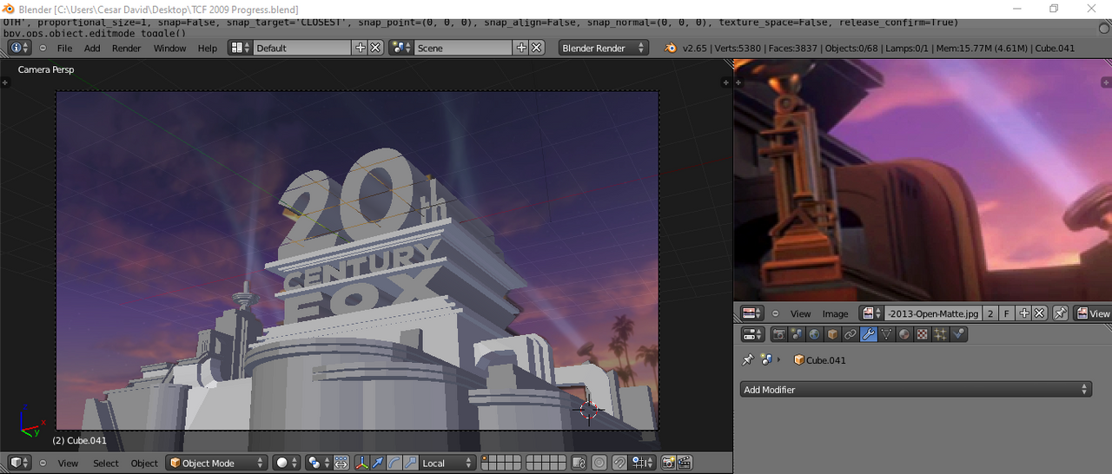Open the Select menu in 3D viewport
The height and width of the screenshot is (474, 1112).
point(106,463)
